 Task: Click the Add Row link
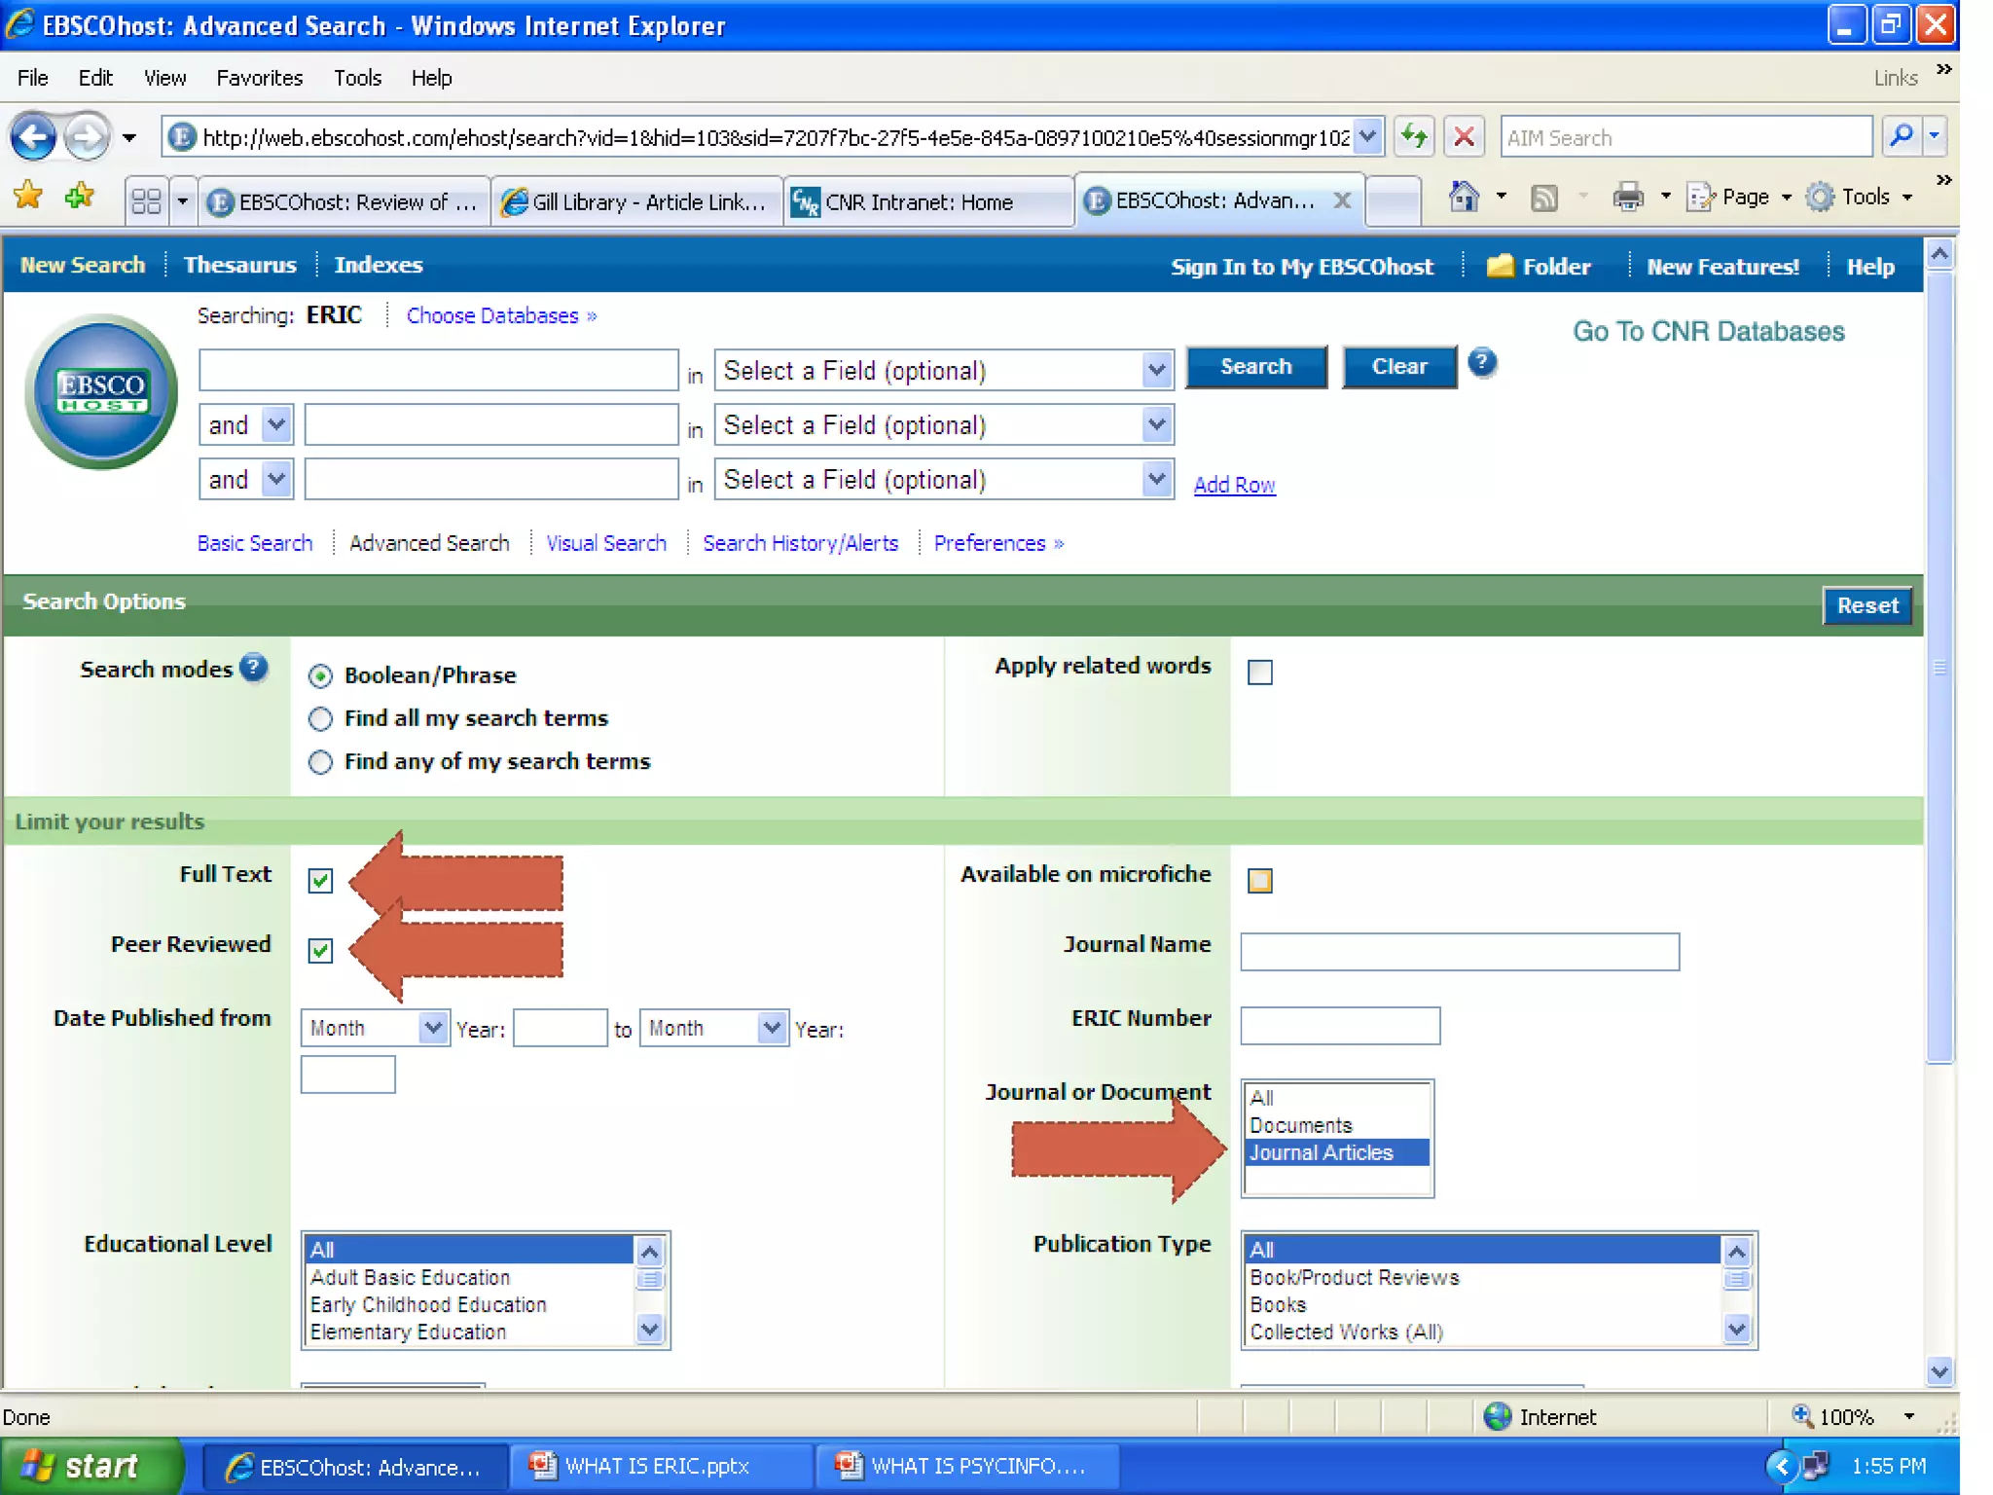coord(1234,485)
